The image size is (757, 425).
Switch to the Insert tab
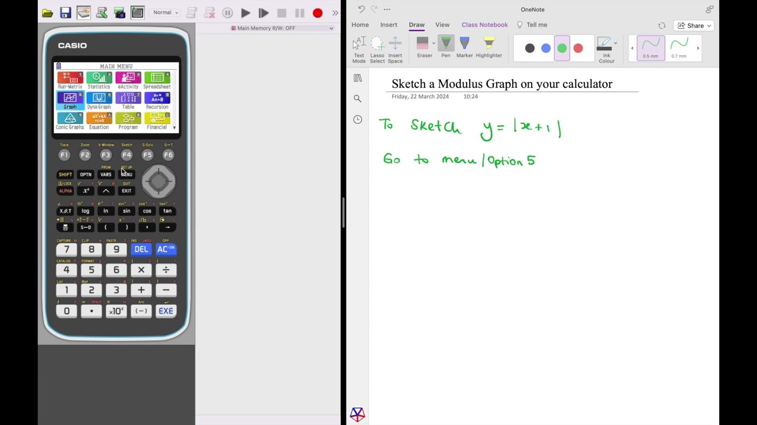point(389,25)
